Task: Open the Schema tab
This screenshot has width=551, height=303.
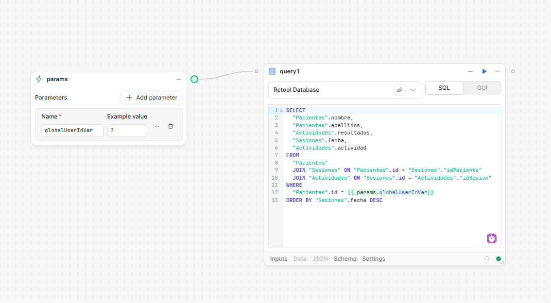Action: [344, 259]
